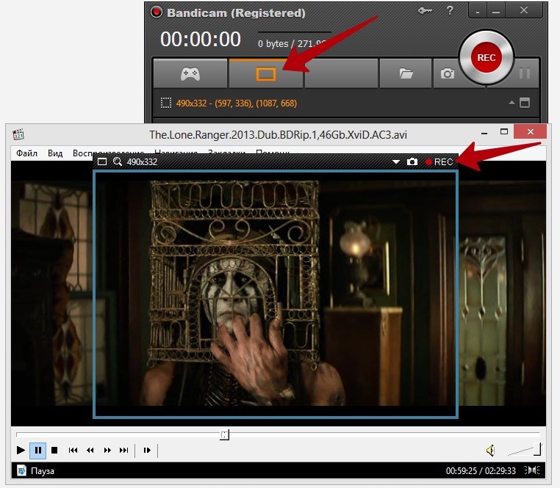Click the volume slider handle

coord(537,449)
